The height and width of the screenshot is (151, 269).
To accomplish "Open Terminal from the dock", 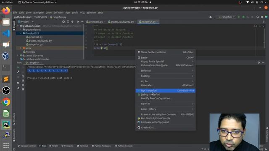I will tap(6, 68).
